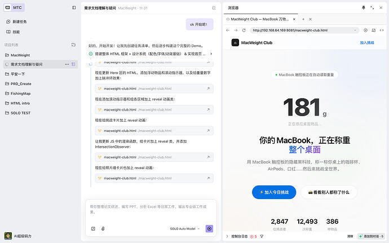Click the 看看别人都称了什么 button
The height and width of the screenshot is (243, 389).
pyautogui.click(x=329, y=192)
